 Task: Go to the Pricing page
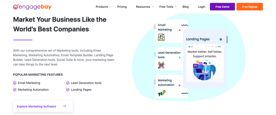point(122,7)
